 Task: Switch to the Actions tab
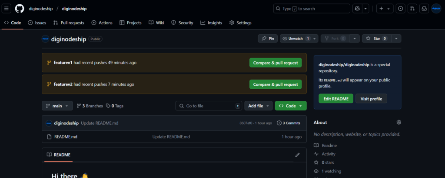[x=102, y=23]
